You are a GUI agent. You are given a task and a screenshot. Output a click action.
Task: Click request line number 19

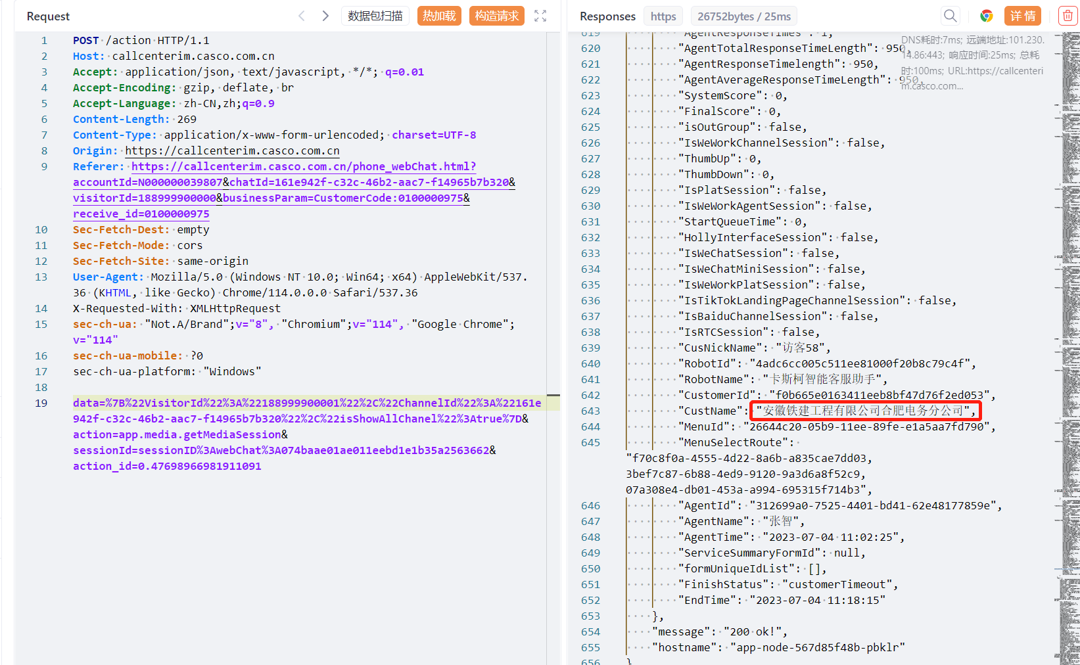click(x=41, y=403)
